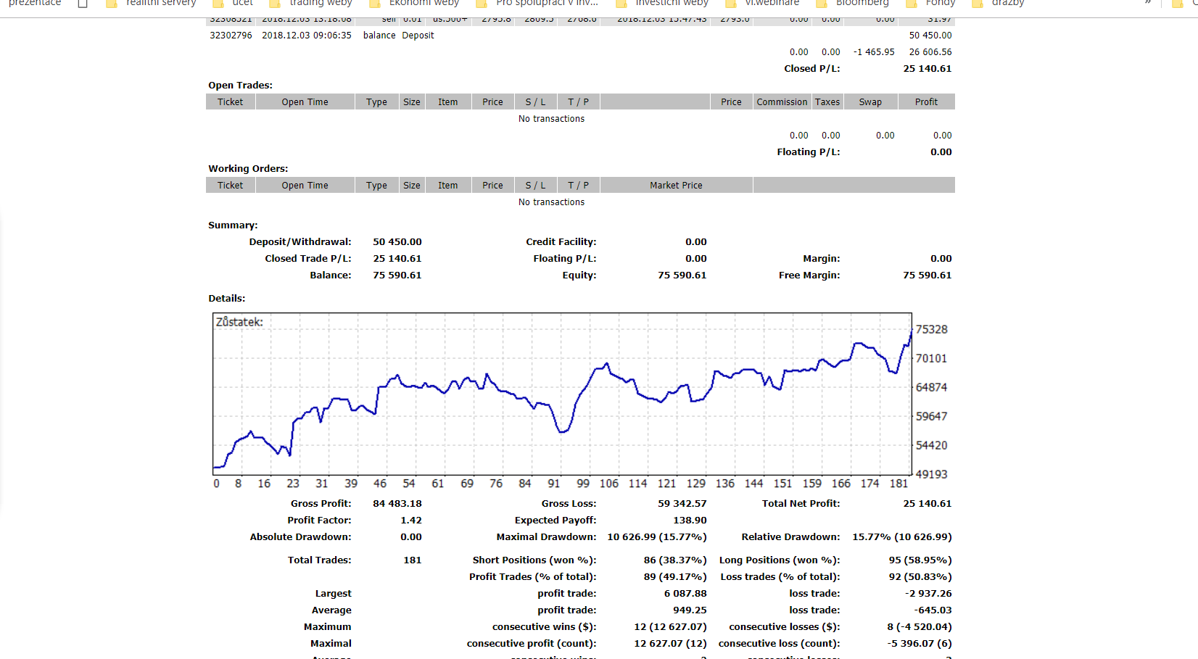
Task: Select Loss trades value 92 (50.83%)
Action: pyautogui.click(x=920, y=577)
